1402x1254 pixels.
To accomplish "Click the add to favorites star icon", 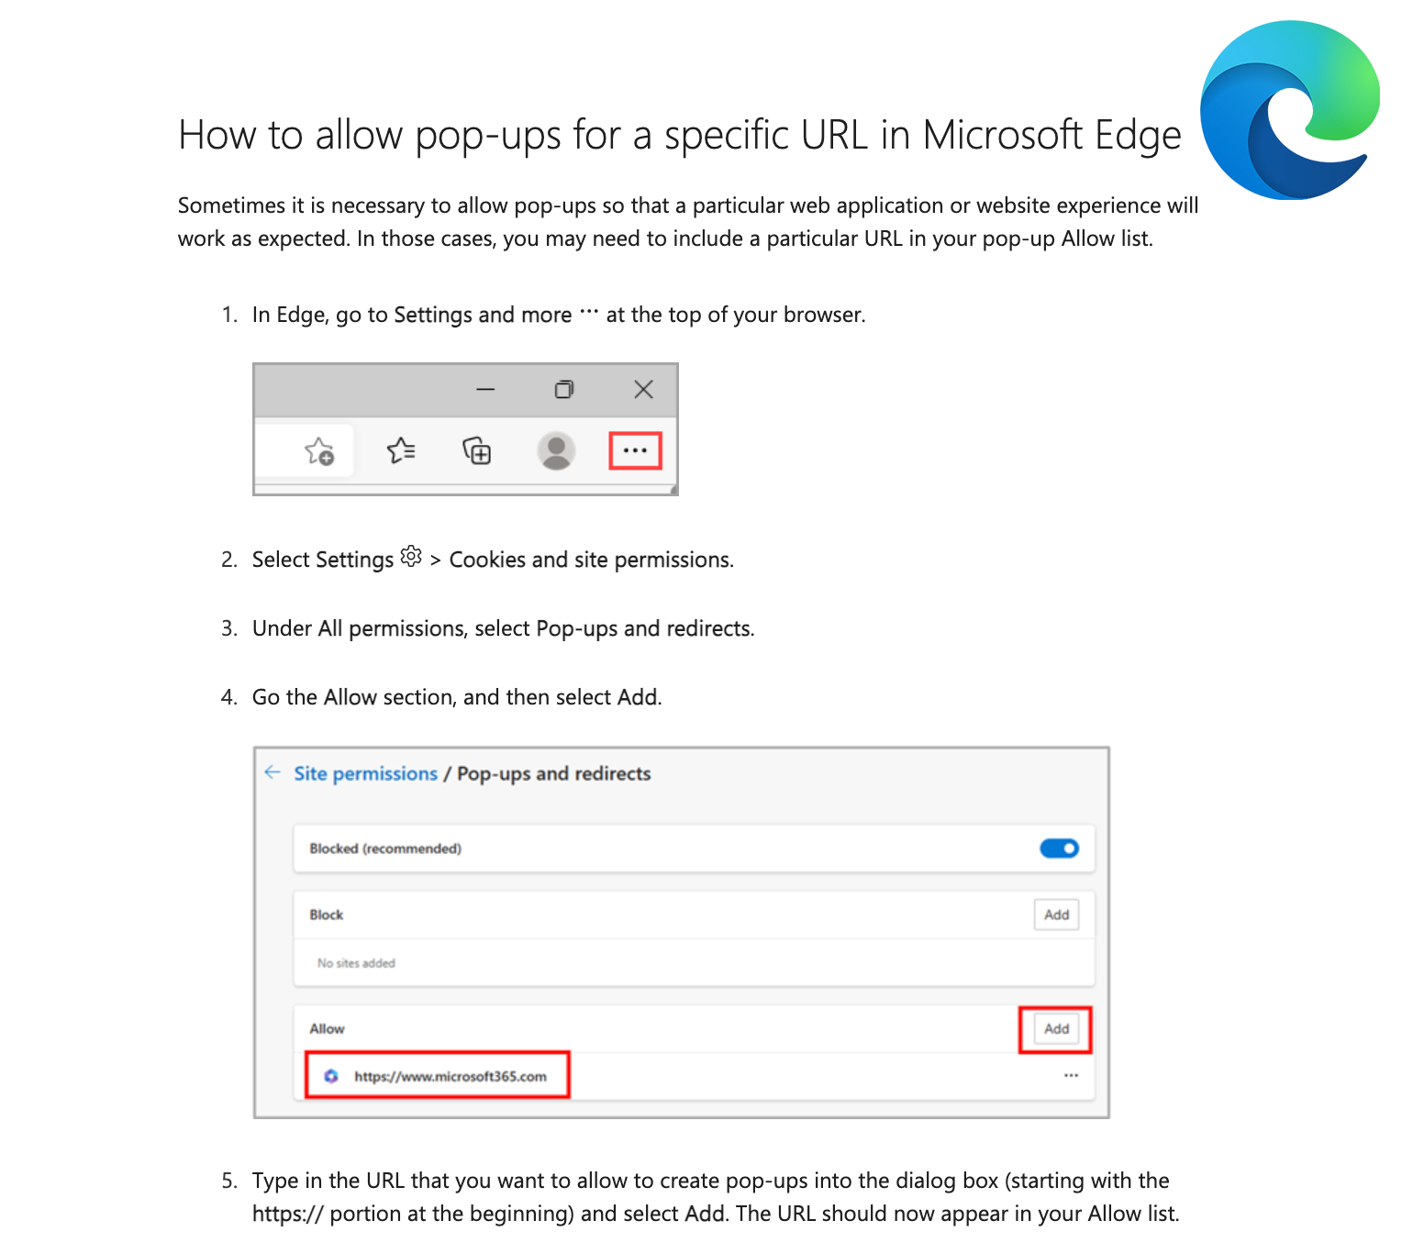I will pos(319,450).
